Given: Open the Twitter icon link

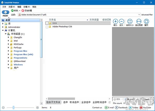Looking at the screenshot, I should pyautogui.click(x=130, y=108).
